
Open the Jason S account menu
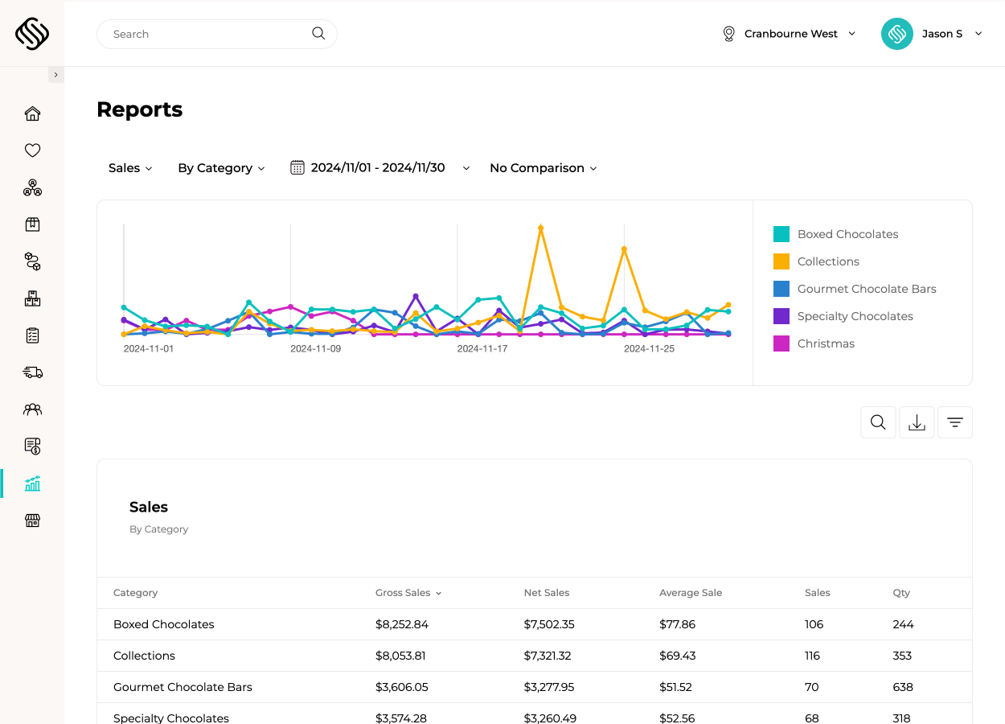tap(942, 34)
